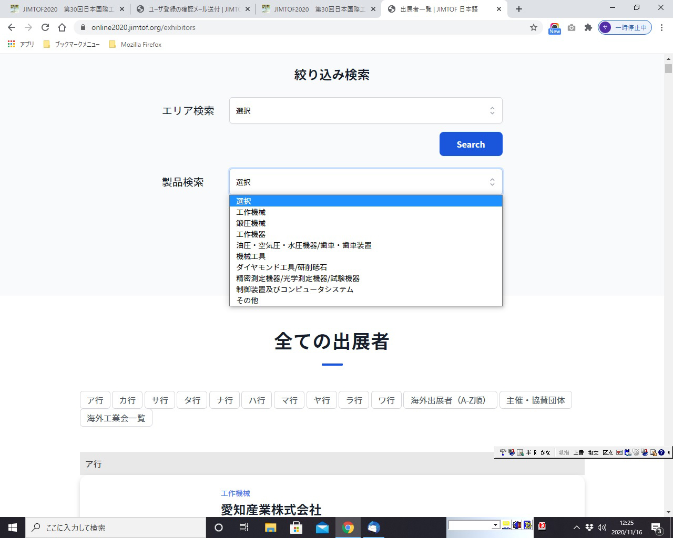Viewport: 673px width, 538px height.
Task: Open Cortana circle icon
Action: point(219,527)
